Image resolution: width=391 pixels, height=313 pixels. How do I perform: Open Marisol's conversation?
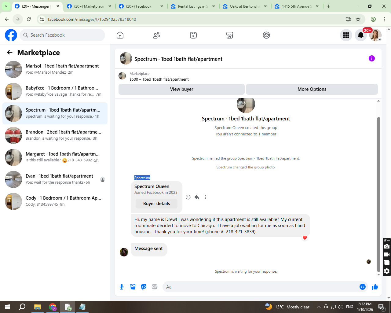point(55,69)
